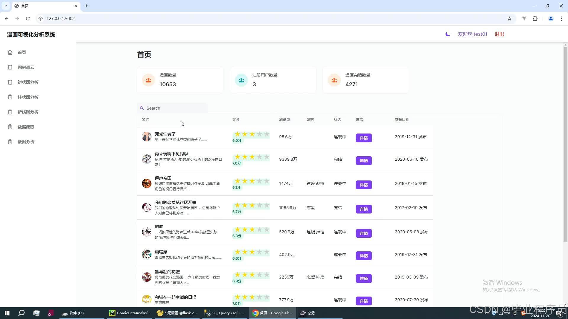Click the address bar URL

click(61, 18)
